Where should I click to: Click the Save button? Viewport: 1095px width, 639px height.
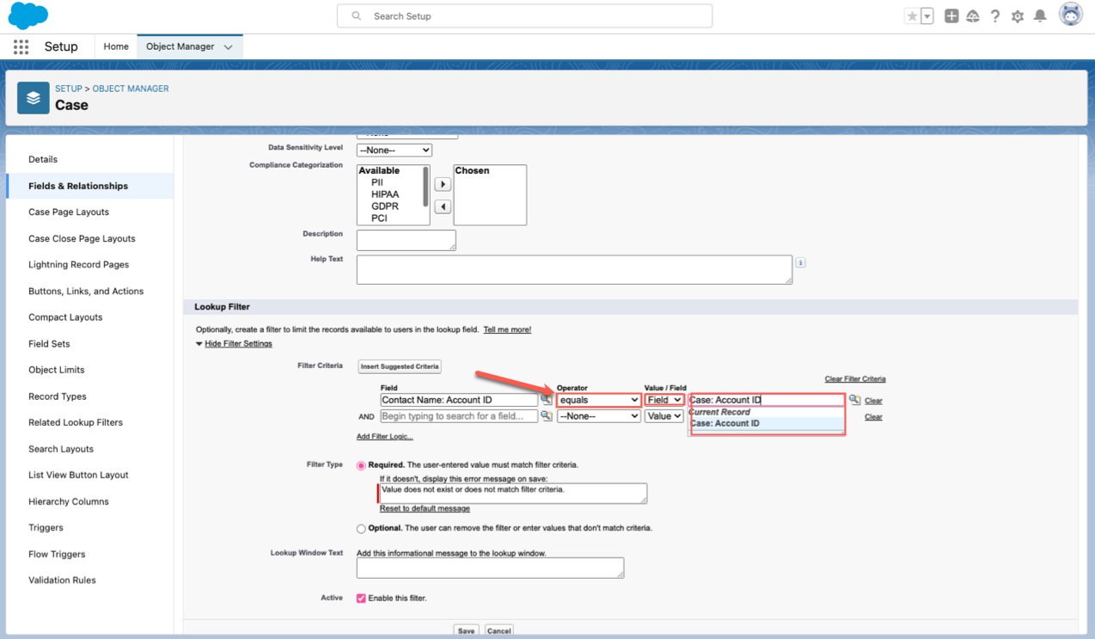[466, 630]
